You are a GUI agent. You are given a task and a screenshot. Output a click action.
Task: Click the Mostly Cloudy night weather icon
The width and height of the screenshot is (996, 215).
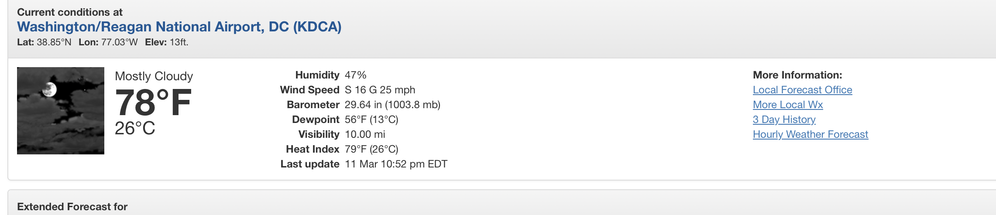[61, 111]
